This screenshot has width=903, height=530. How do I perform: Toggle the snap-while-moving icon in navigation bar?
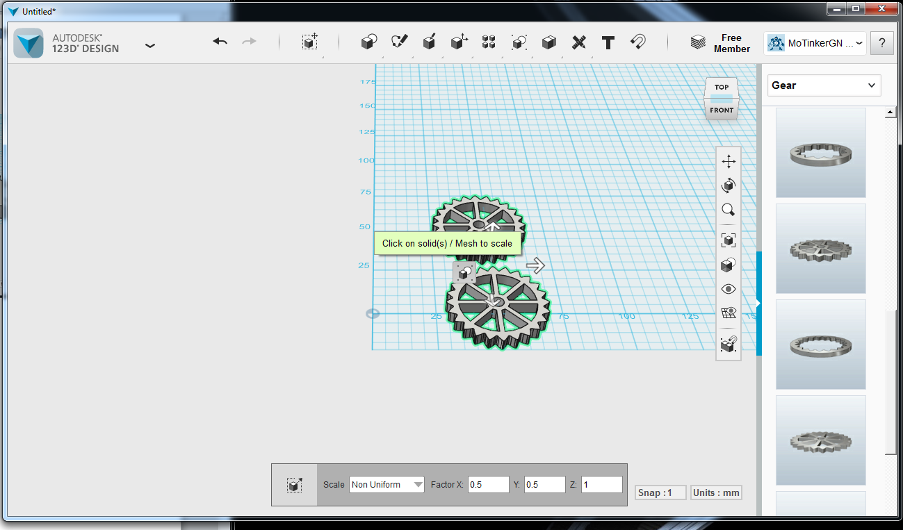tap(729, 344)
